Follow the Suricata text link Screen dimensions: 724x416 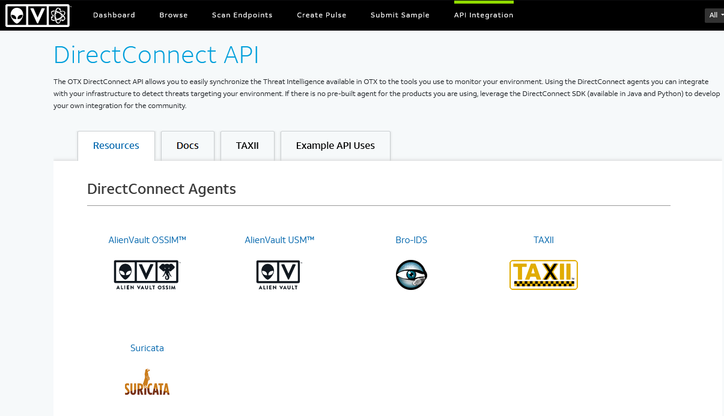pos(147,348)
